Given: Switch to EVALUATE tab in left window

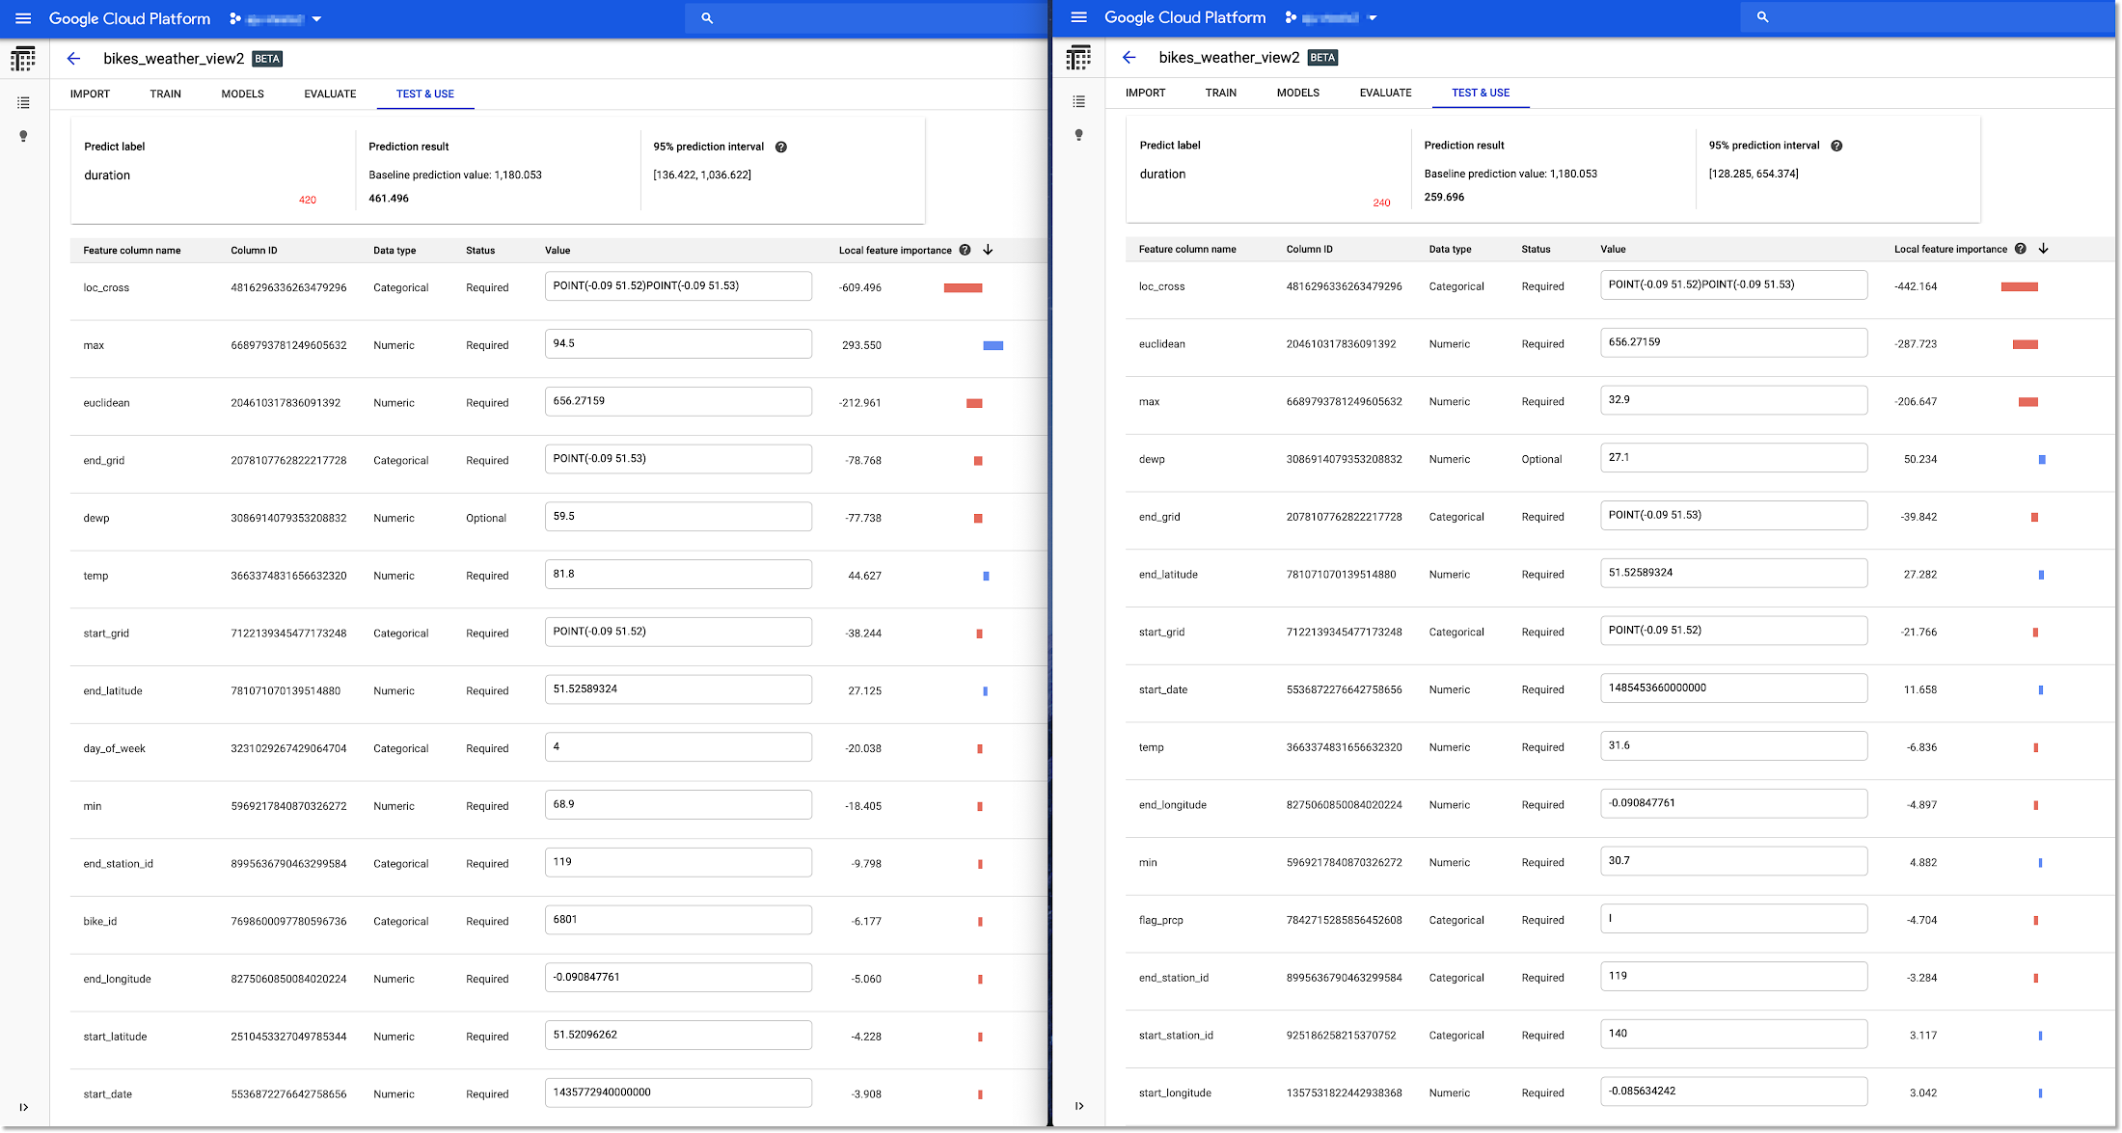Looking at the screenshot, I should pyautogui.click(x=330, y=94).
